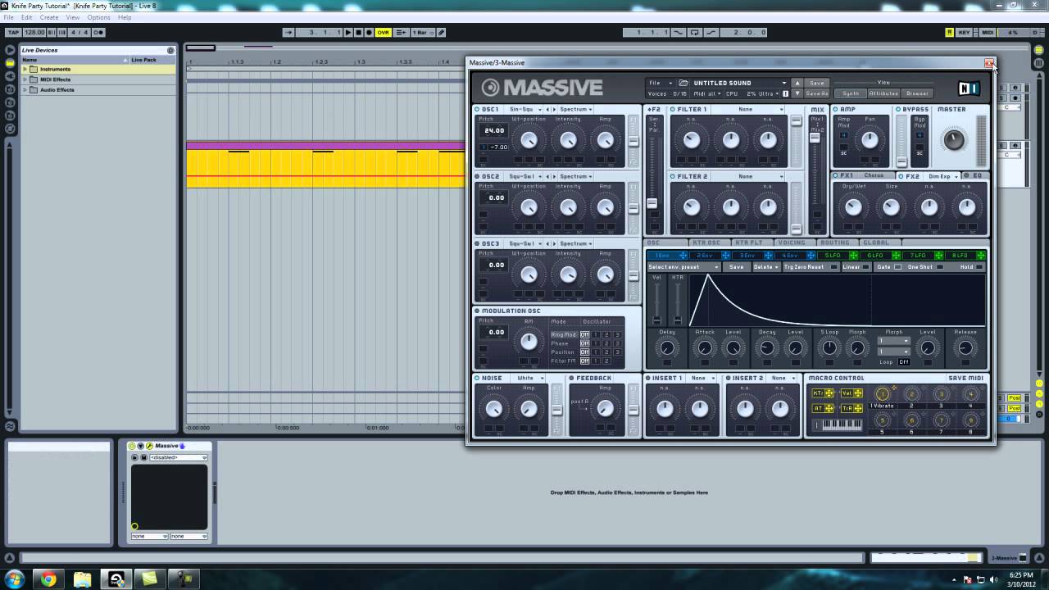Click the 2Env modulation handle icon
The width and height of the screenshot is (1049, 590).
coord(724,256)
